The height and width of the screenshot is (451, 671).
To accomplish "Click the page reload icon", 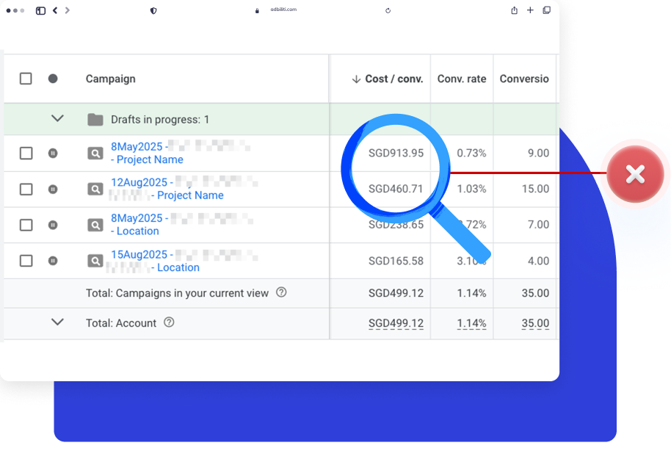I will coord(388,11).
